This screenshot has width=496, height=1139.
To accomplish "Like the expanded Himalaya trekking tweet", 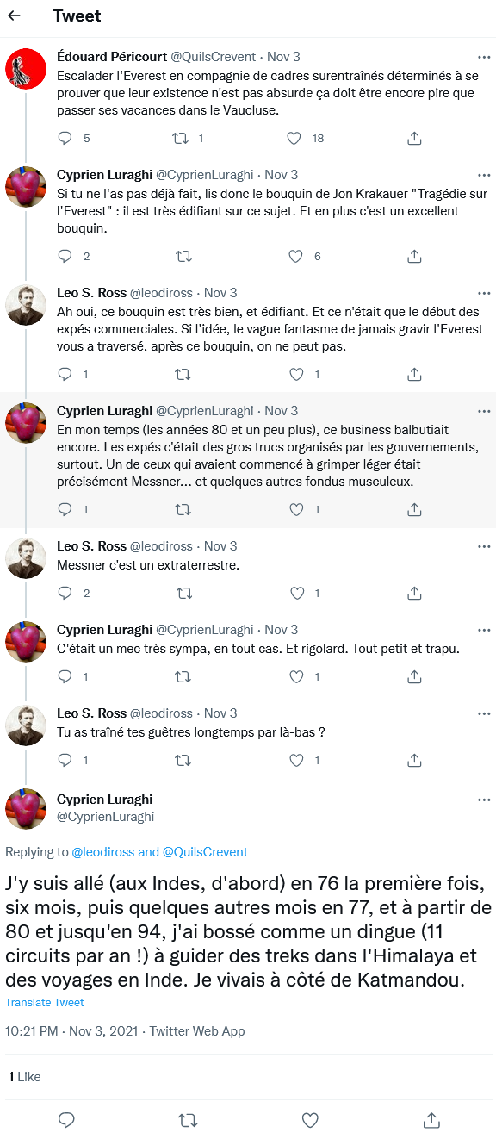I will (x=309, y=1120).
